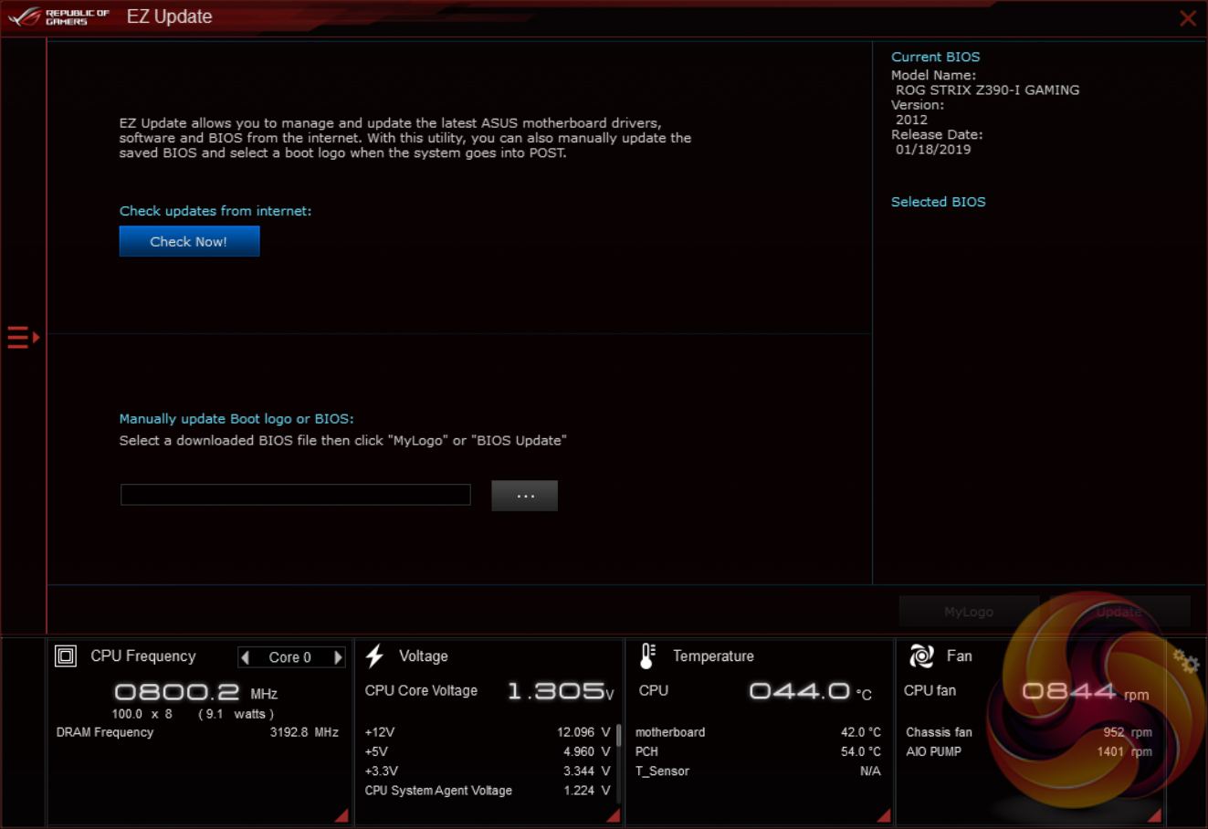
Task: Click the "CPU fan" label
Action: tap(930, 691)
